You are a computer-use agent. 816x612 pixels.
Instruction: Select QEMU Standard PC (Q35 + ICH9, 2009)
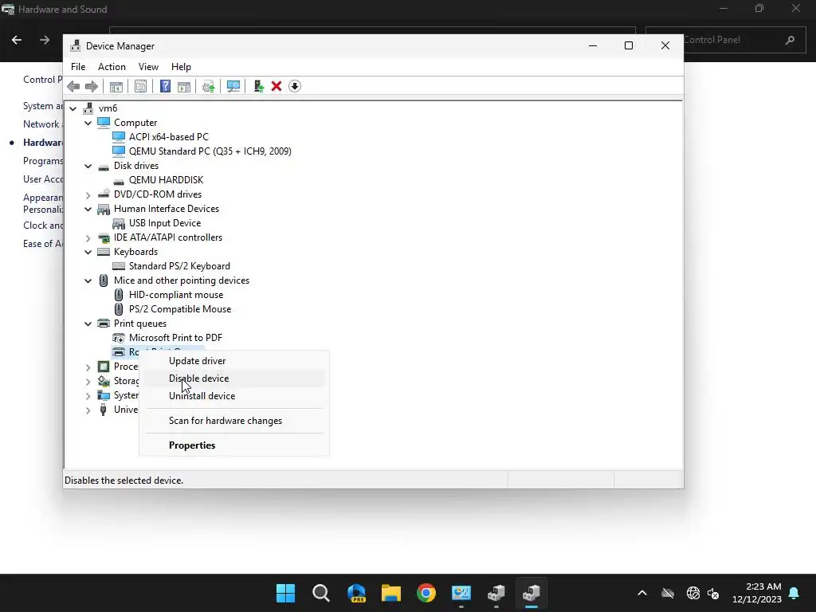[x=210, y=151]
